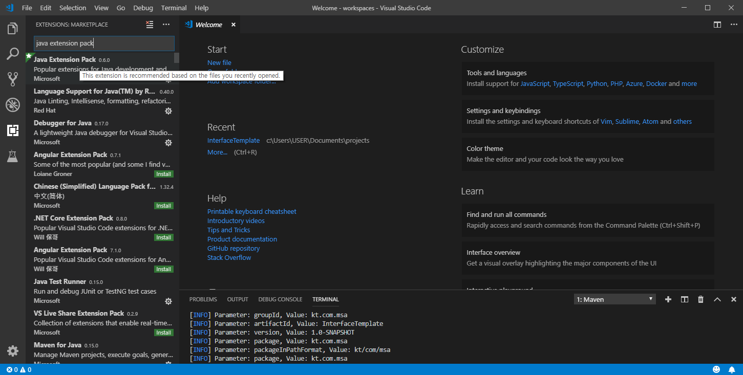Open Extensions panel more actions ellipsis
This screenshot has width=743, height=375.
tap(166, 25)
